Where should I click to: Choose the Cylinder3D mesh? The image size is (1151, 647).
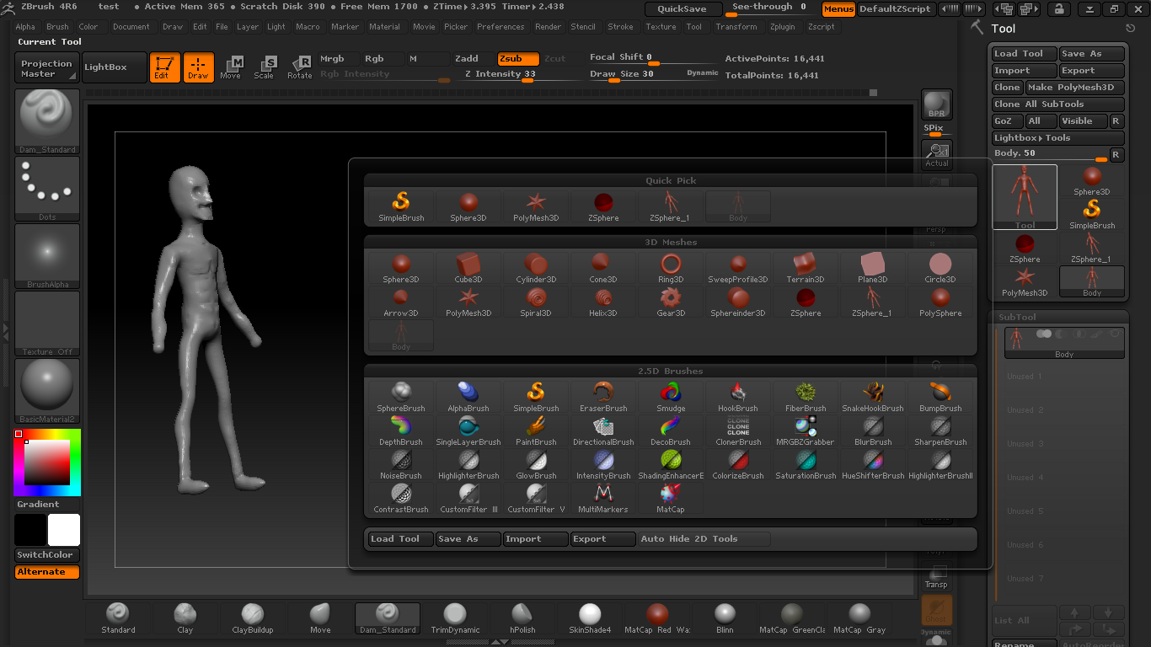[x=536, y=269]
